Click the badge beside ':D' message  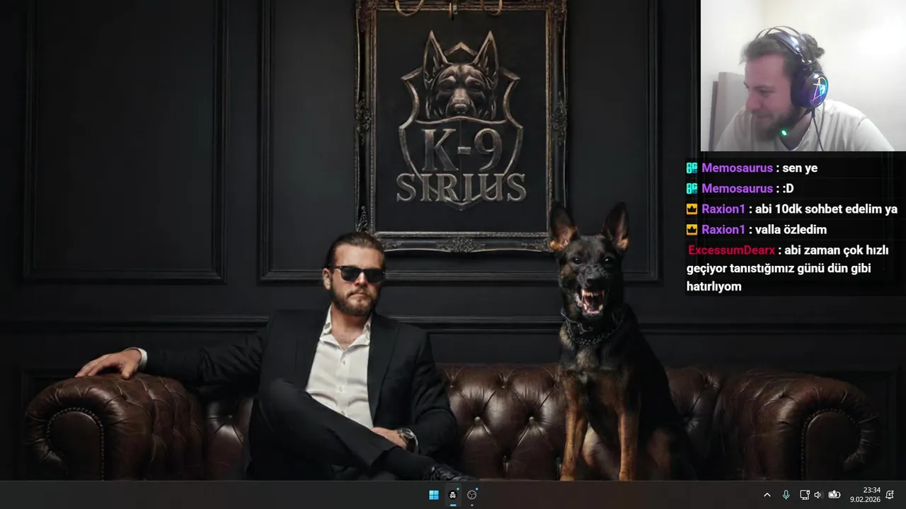(x=692, y=189)
